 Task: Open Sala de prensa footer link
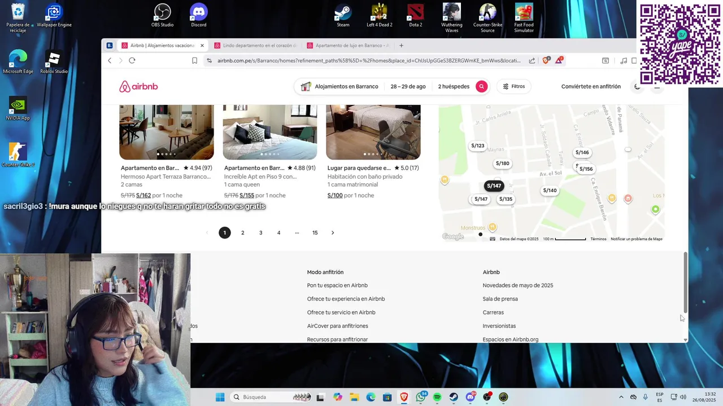[x=500, y=299]
